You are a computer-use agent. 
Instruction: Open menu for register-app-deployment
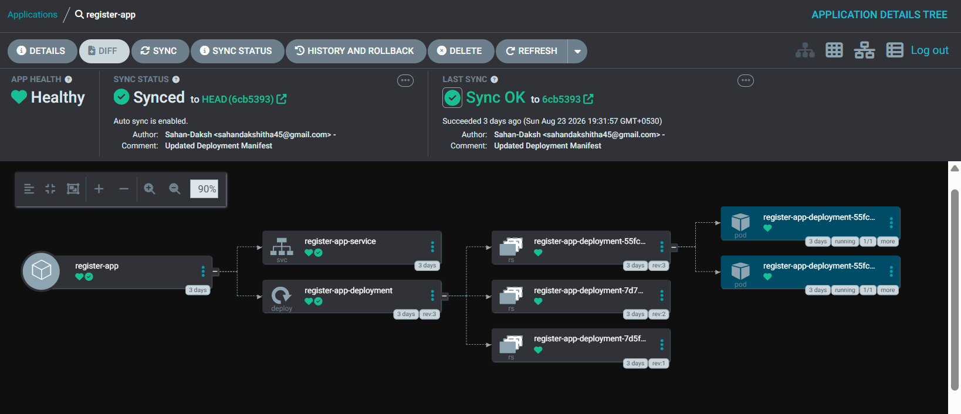pos(432,296)
